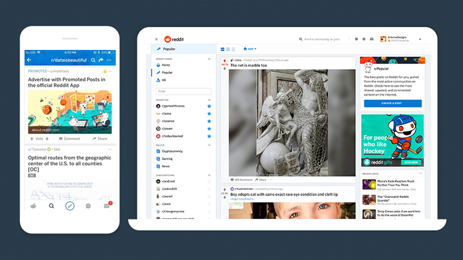Click the Create a Post button
Image resolution: width=463 pixels, height=260 pixels.
pyautogui.click(x=393, y=103)
